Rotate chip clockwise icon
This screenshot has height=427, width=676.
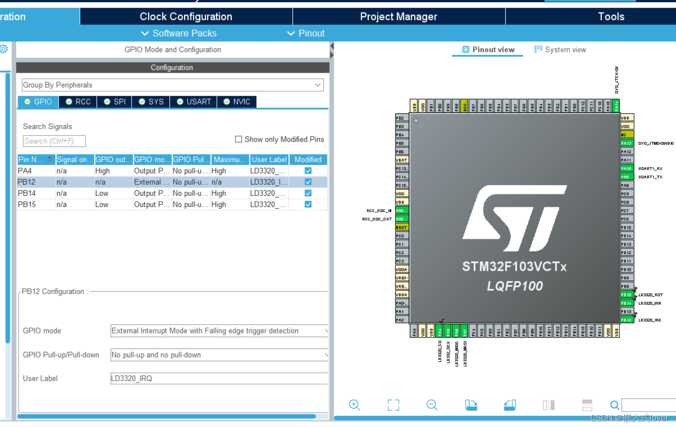[471, 405]
